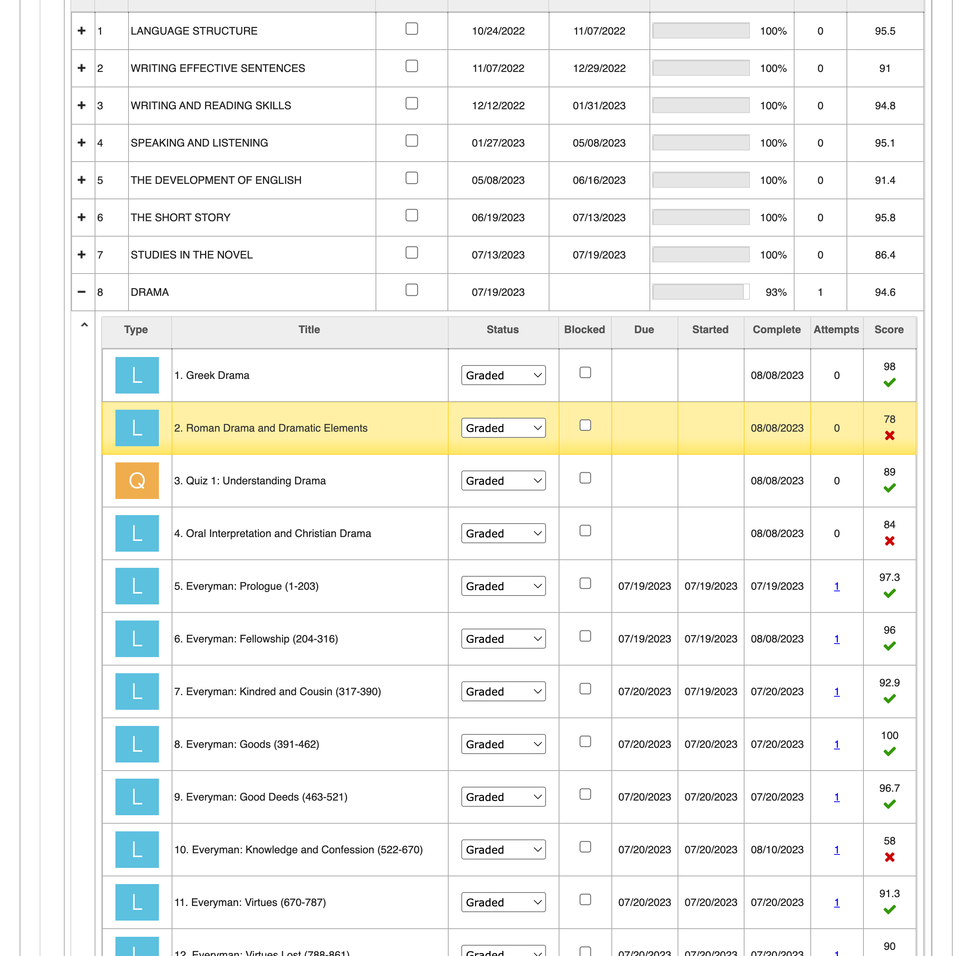Expand the LANGUAGE STRUCTURE unit row

pos(82,31)
